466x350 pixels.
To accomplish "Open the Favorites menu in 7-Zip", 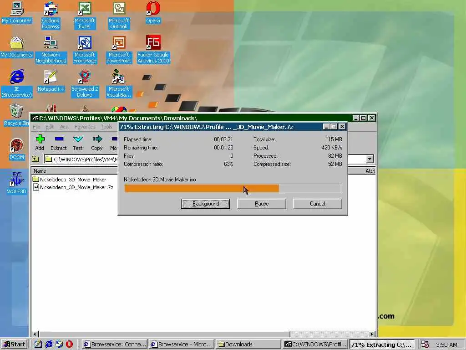I will (85, 127).
